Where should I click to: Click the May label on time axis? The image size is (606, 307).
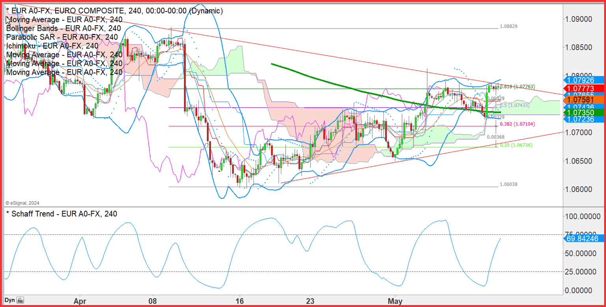395,301
